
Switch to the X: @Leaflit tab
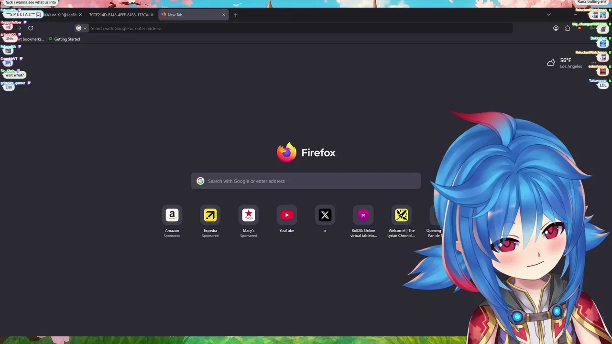(x=61, y=15)
